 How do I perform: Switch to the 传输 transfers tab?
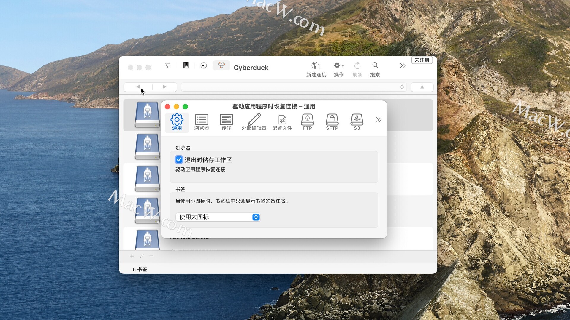click(226, 122)
